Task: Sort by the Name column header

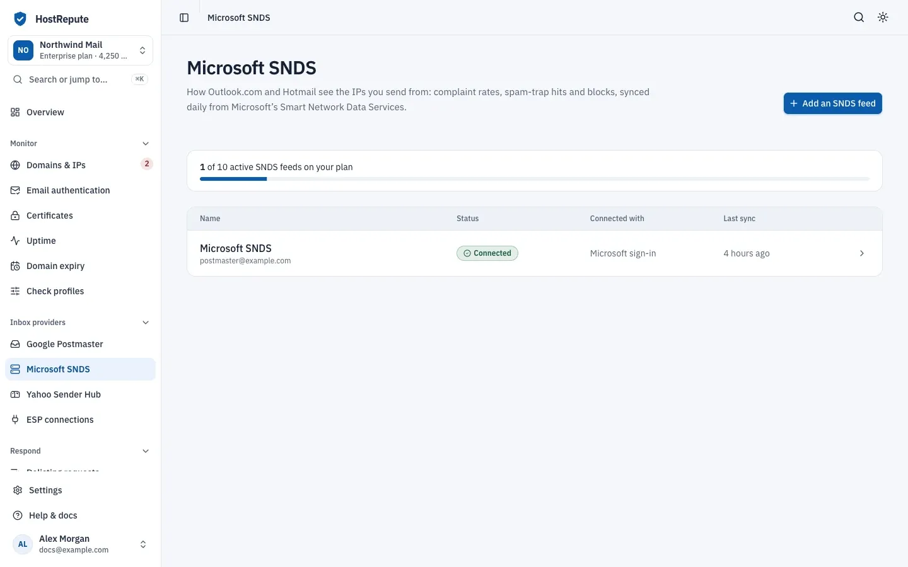Action: pos(210,219)
